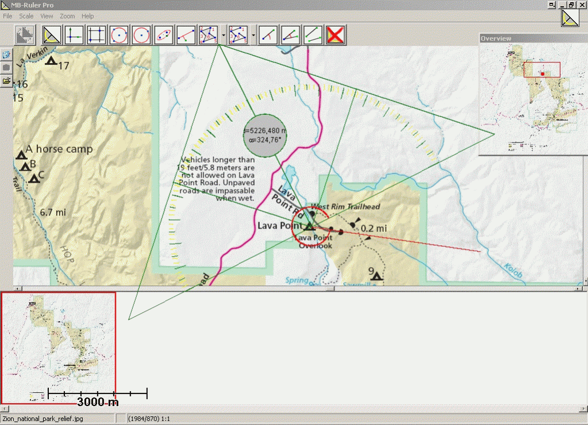Viewport: 588px width, 425px height.
Task: Click the bottom-left map thumbnail
Action: click(59, 348)
